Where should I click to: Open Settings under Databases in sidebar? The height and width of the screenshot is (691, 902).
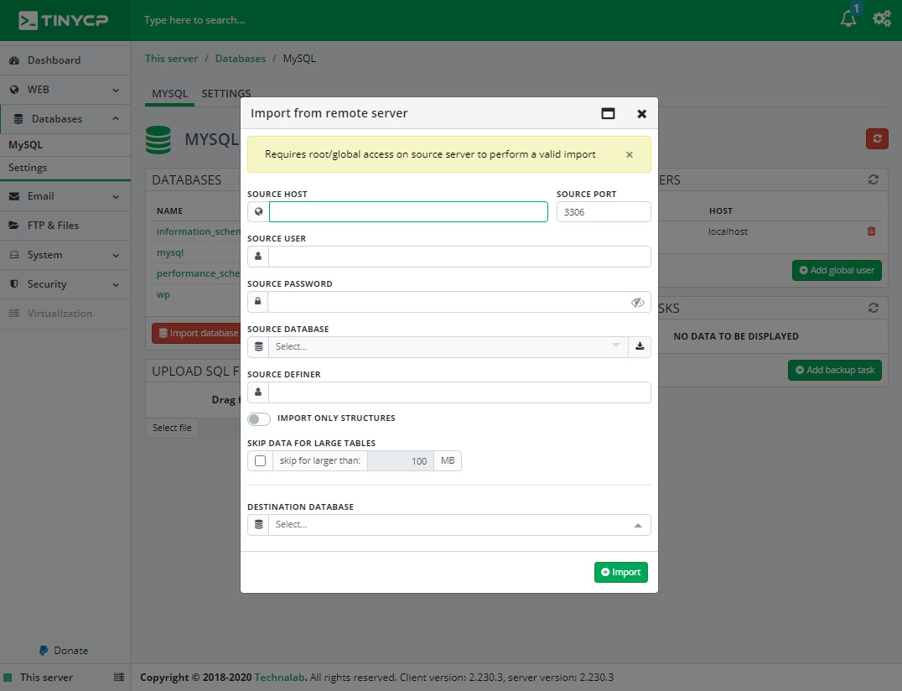(x=65, y=168)
